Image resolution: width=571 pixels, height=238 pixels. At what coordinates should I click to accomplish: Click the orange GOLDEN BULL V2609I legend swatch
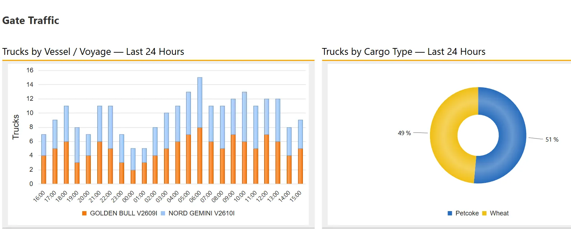point(84,213)
